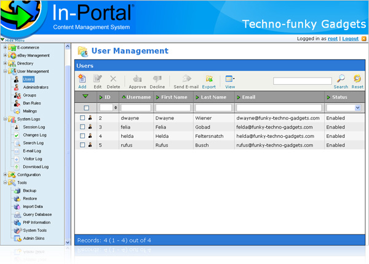Open Visitor Log in the sidebar
Image resolution: width=369 pixels, height=264 pixels.
pyautogui.click(x=33, y=159)
